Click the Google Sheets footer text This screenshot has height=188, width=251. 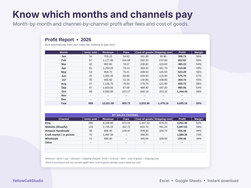pyautogui.click(x=188, y=181)
